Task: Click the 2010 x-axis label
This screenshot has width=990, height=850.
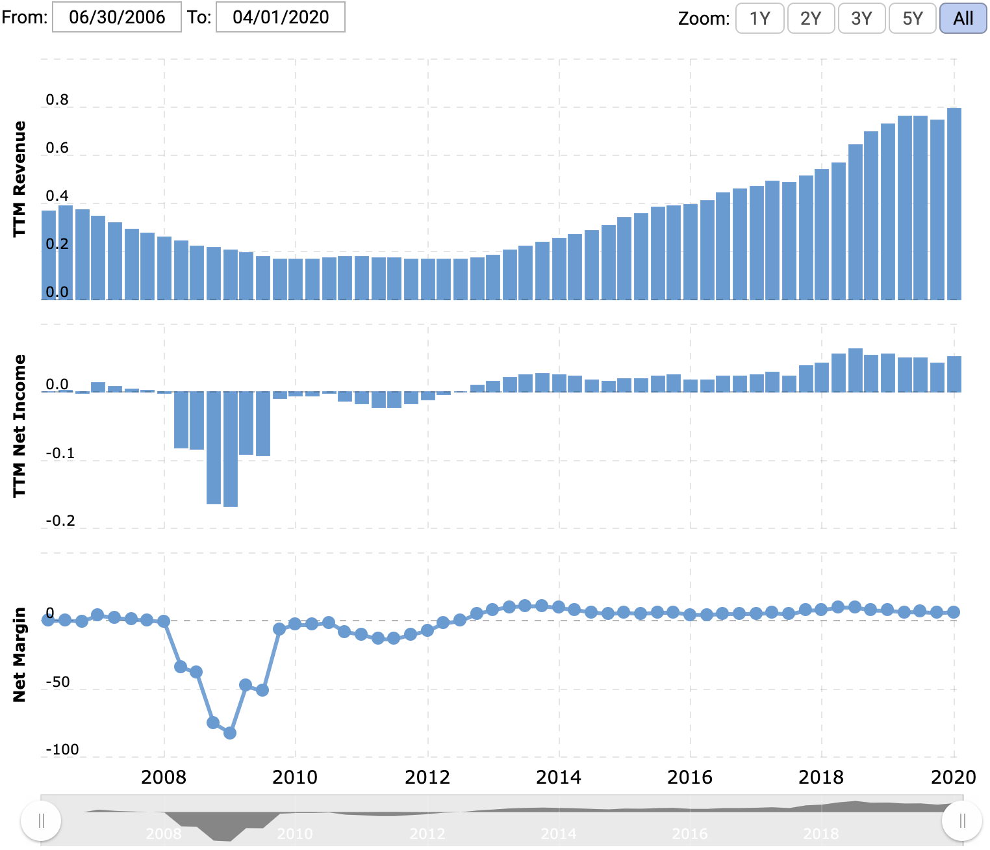Action: [x=295, y=777]
